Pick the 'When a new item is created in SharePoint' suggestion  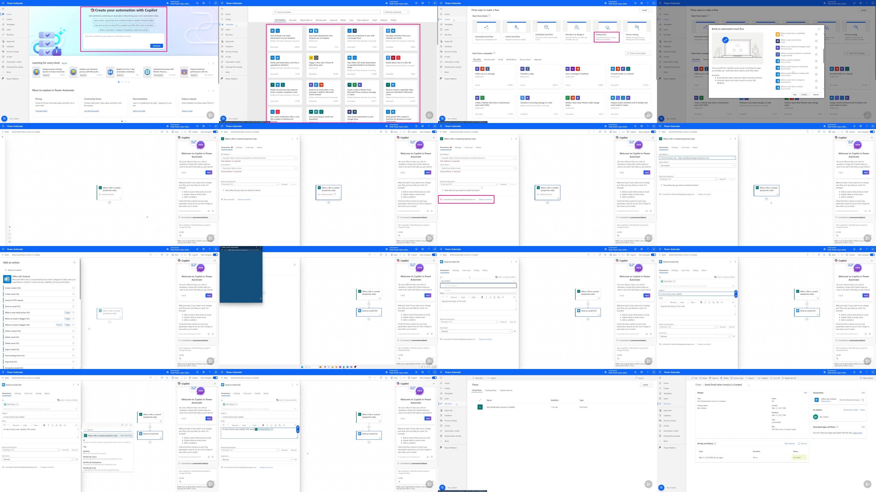(x=124, y=30)
